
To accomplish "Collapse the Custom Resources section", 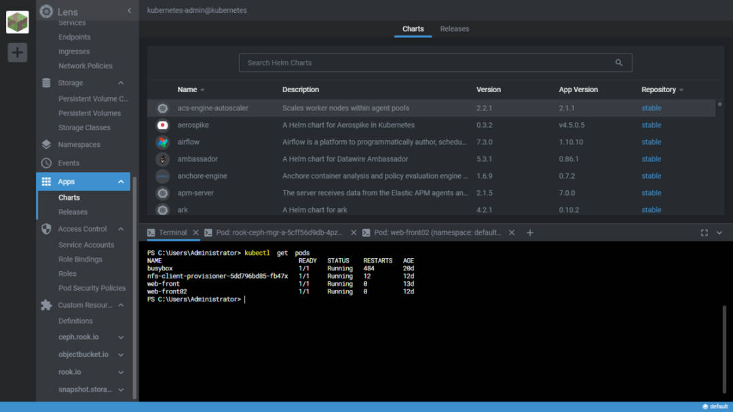I will tap(121, 305).
